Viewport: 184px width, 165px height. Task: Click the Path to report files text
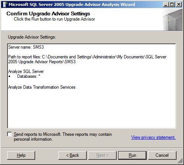coord(87,59)
